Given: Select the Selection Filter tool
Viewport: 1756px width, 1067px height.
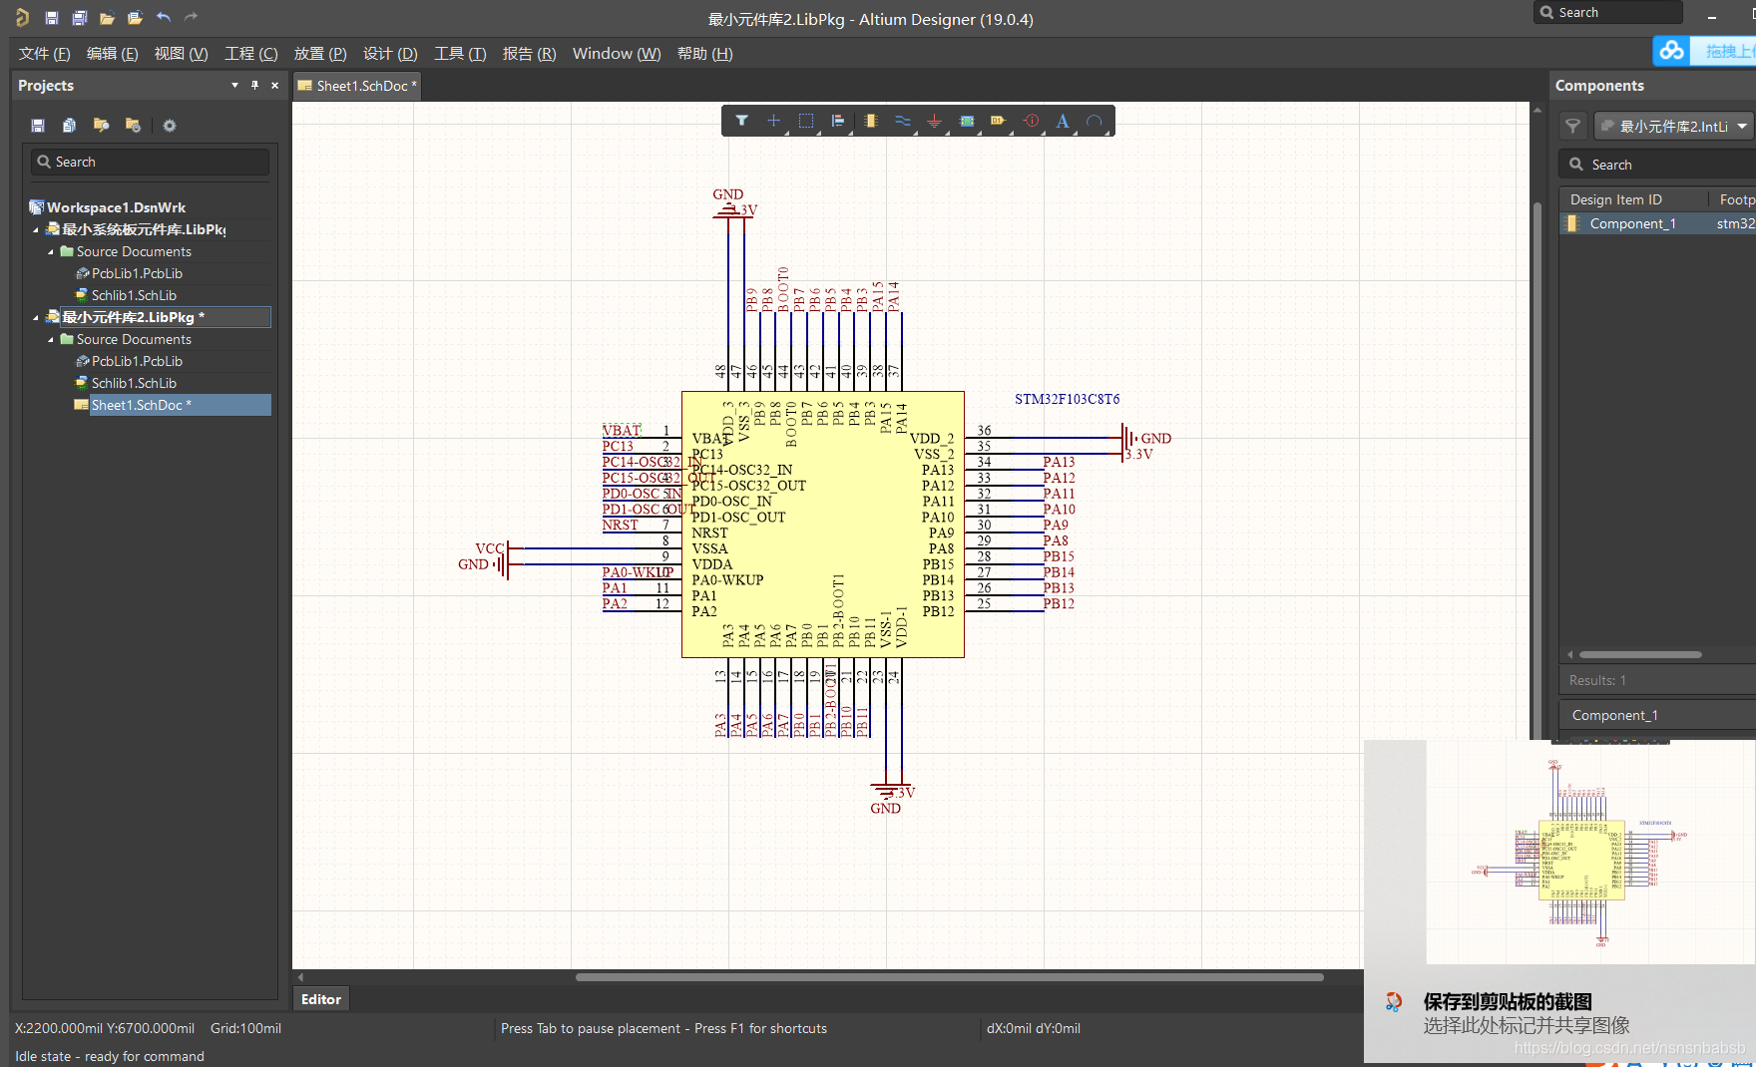Looking at the screenshot, I should (742, 121).
